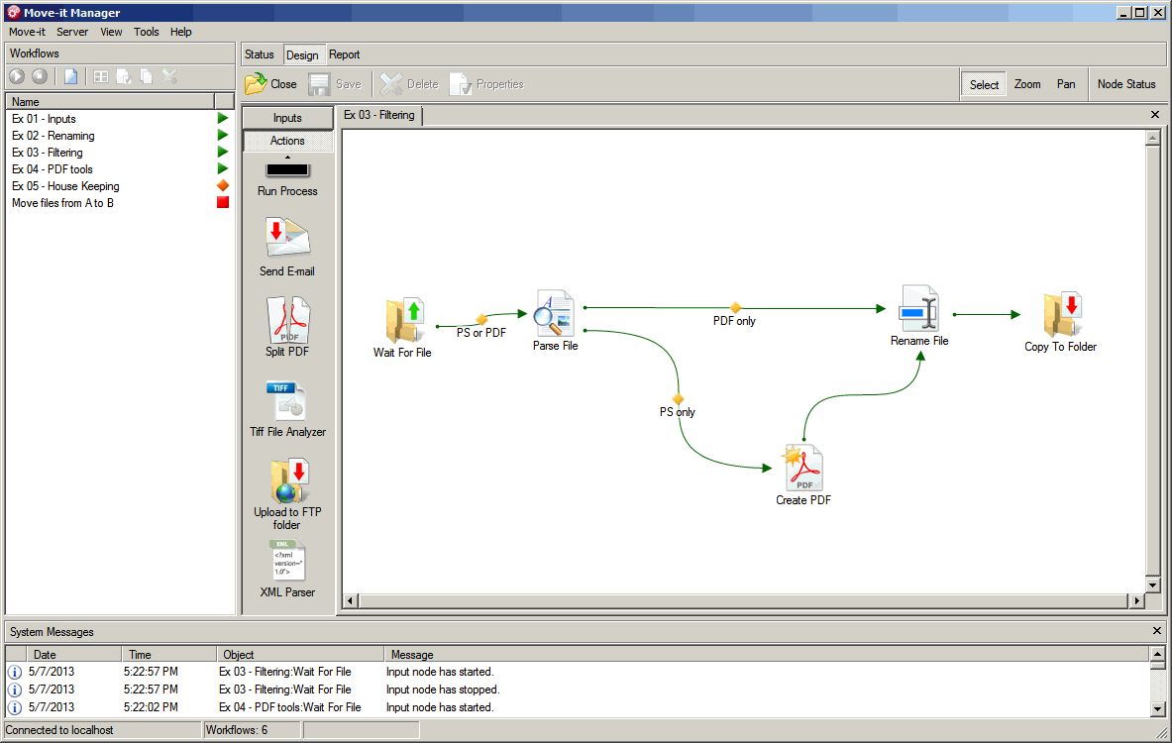The width and height of the screenshot is (1172, 743).
Task: Open the Tools menu
Action: pyautogui.click(x=147, y=32)
